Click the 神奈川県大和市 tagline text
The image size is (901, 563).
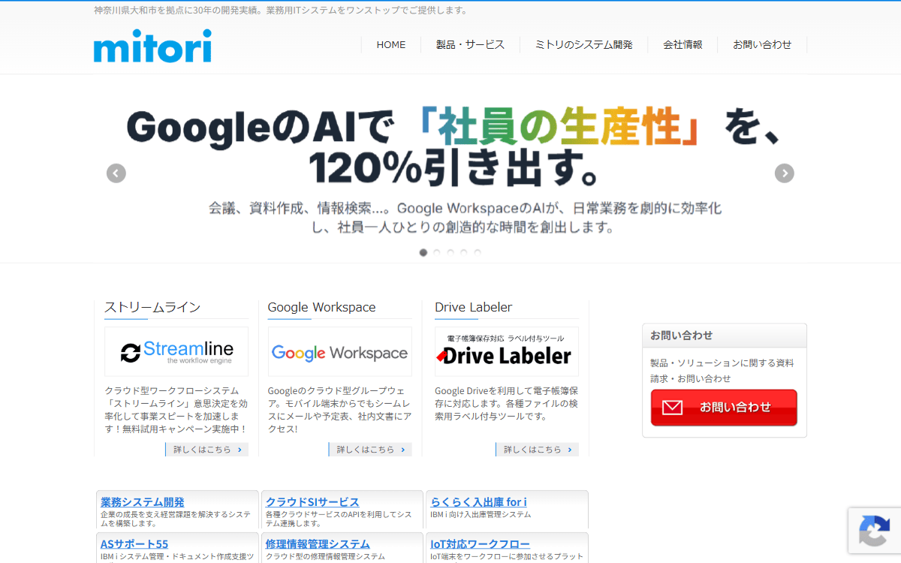pyautogui.click(x=280, y=11)
